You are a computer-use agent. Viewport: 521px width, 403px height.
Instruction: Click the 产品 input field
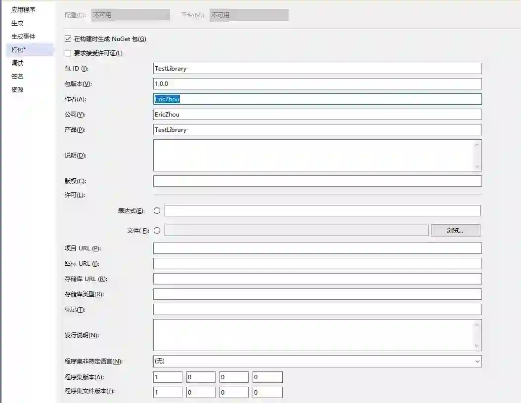click(317, 129)
